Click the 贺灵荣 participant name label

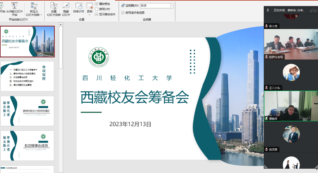[x=273, y=150]
